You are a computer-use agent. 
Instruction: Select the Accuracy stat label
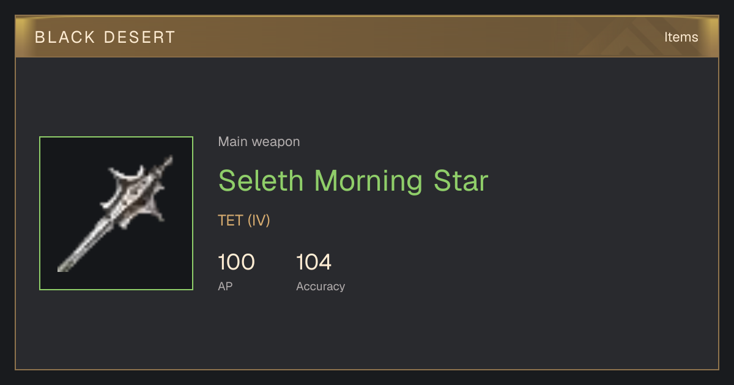321,287
